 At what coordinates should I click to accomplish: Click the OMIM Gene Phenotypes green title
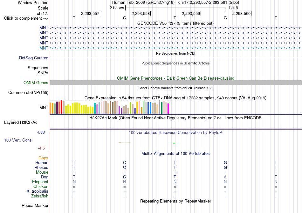176,78
